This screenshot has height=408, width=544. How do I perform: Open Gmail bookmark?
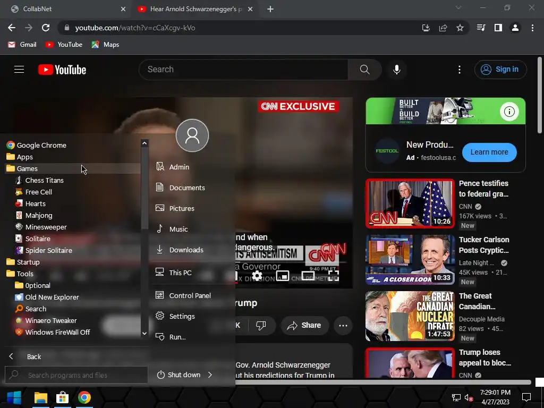click(22, 45)
